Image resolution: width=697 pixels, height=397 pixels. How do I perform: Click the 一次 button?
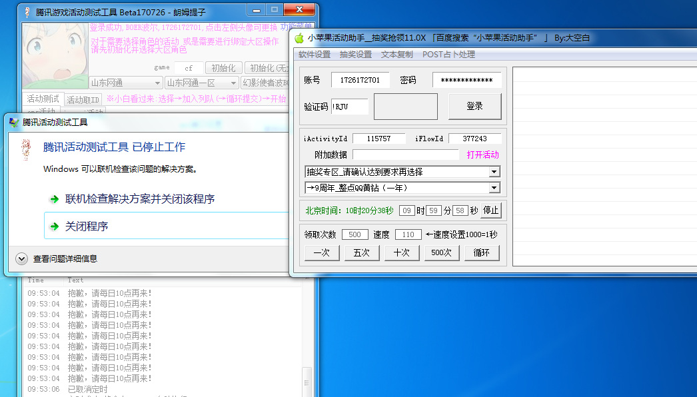[322, 252]
